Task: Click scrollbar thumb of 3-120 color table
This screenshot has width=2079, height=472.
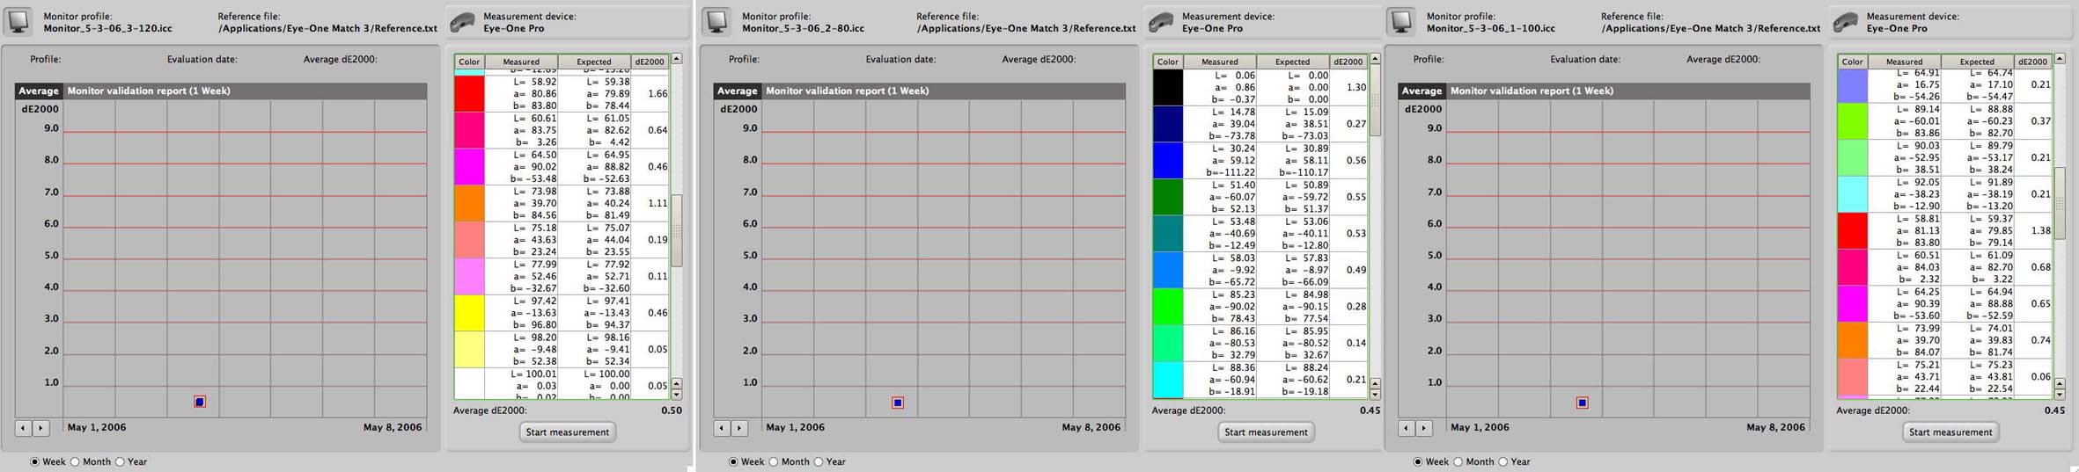Action: 677,230
